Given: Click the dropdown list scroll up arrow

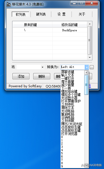Looking at the screenshot, I should click(86, 73).
